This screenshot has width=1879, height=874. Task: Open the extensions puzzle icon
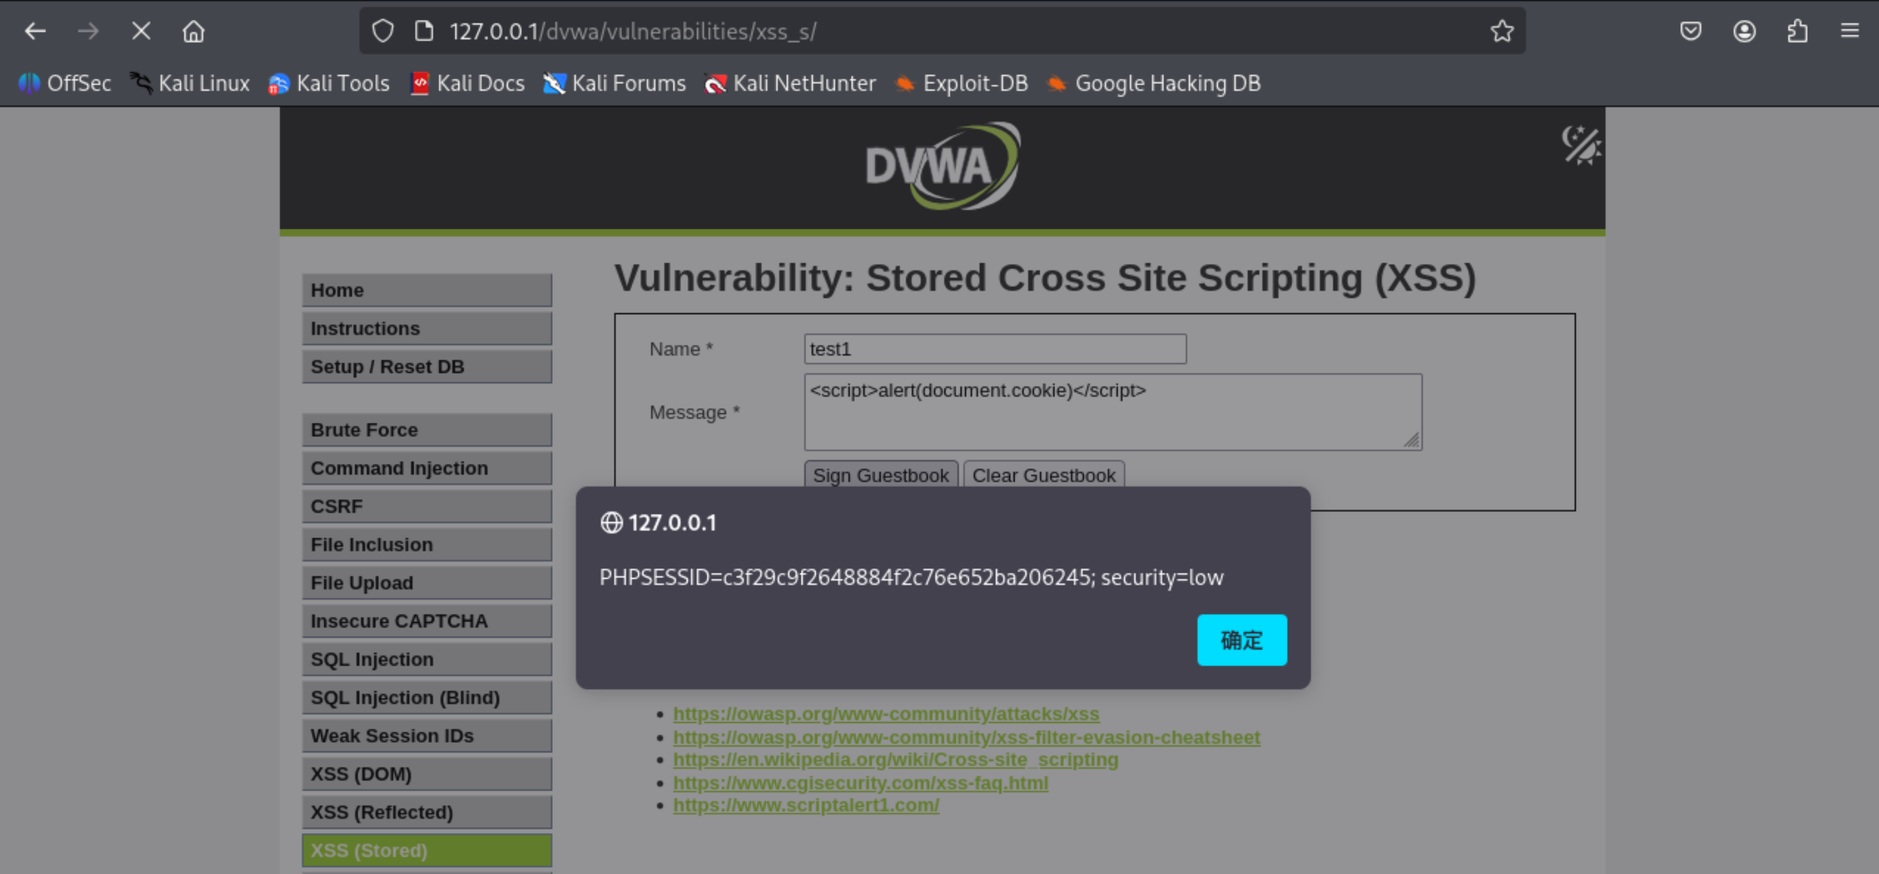pyautogui.click(x=1798, y=31)
